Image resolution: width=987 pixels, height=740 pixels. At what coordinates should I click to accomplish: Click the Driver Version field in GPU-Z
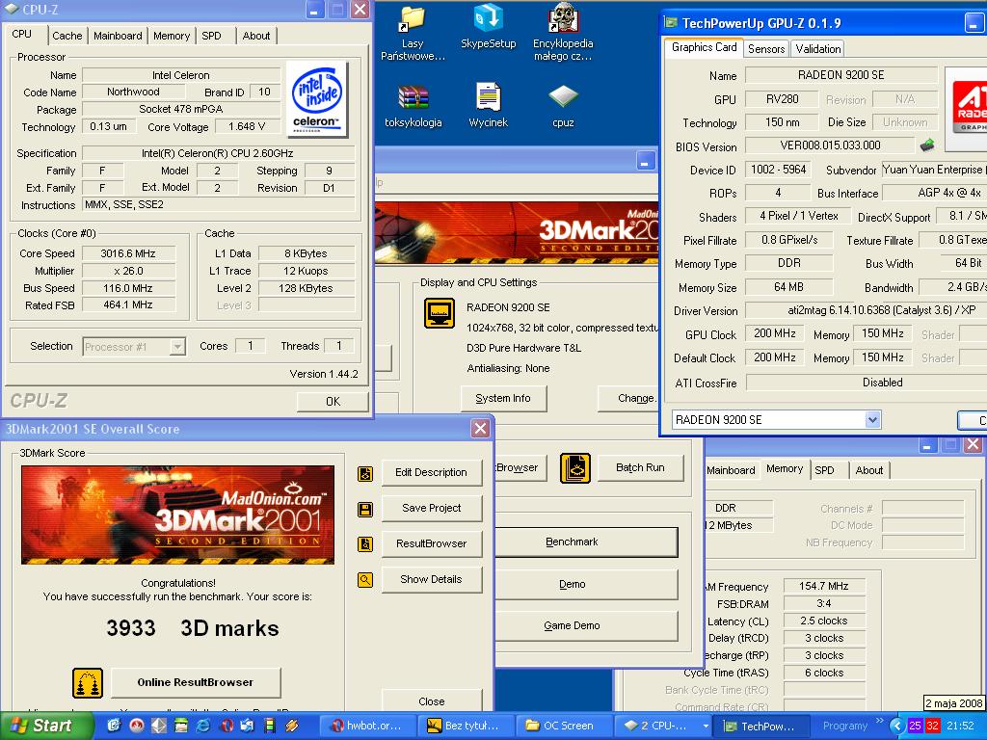pyautogui.click(x=867, y=310)
